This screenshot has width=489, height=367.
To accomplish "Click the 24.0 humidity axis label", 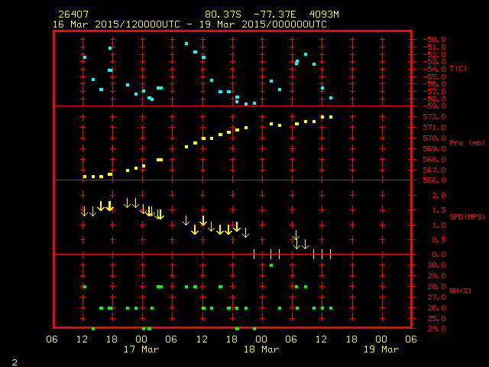I will tap(436, 329).
